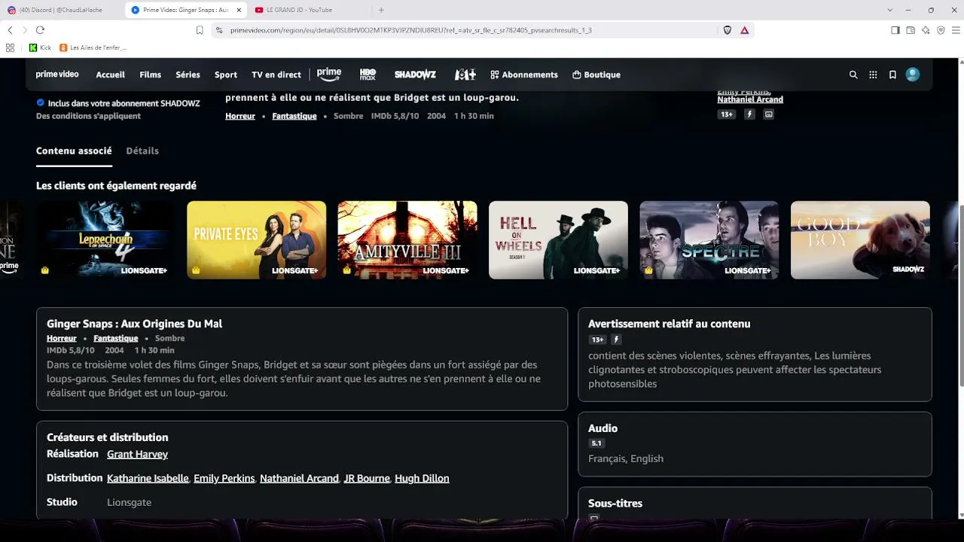Open the HBO Max channel

tap(368, 75)
